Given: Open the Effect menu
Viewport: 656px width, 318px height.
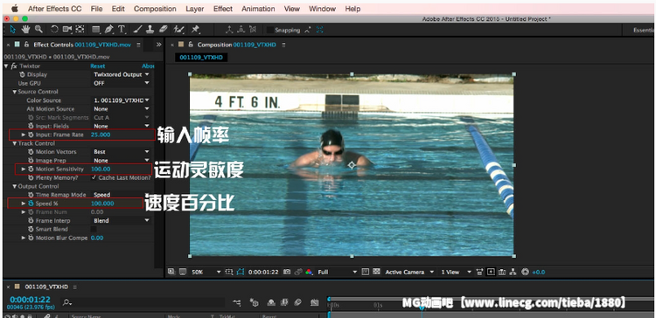Looking at the screenshot, I should click(223, 9).
